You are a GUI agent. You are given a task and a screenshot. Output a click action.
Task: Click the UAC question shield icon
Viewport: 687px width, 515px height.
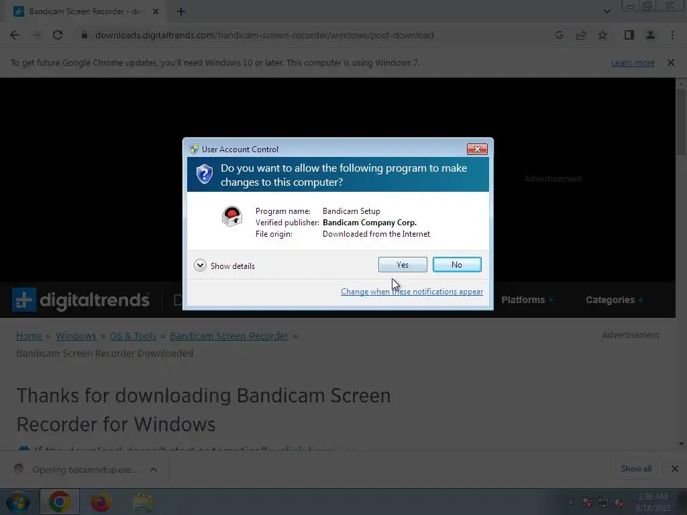pyautogui.click(x=204, y=174)
